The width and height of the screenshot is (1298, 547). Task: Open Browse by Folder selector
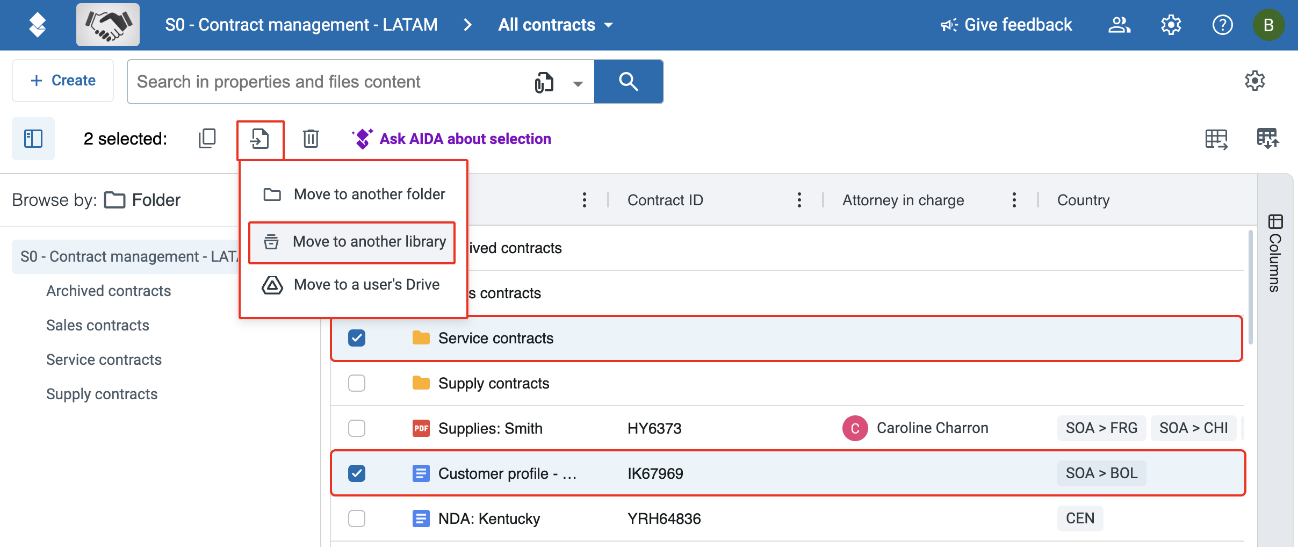[x=142, y=200]
